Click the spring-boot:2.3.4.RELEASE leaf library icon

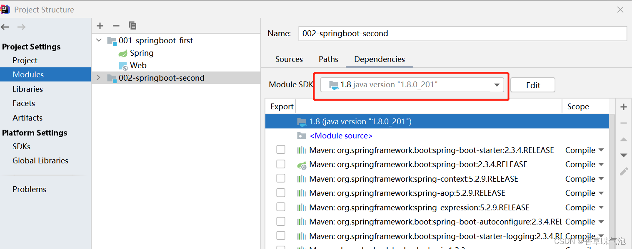(302, 165)
